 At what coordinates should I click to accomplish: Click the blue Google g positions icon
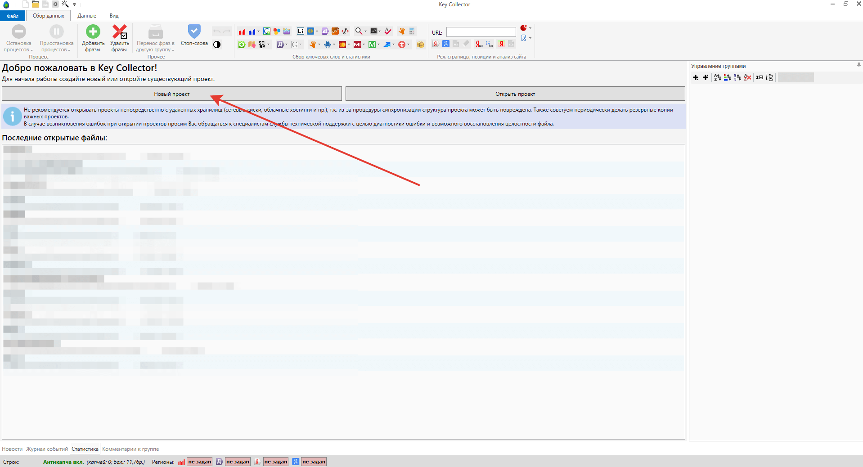(x=446, y=44)
